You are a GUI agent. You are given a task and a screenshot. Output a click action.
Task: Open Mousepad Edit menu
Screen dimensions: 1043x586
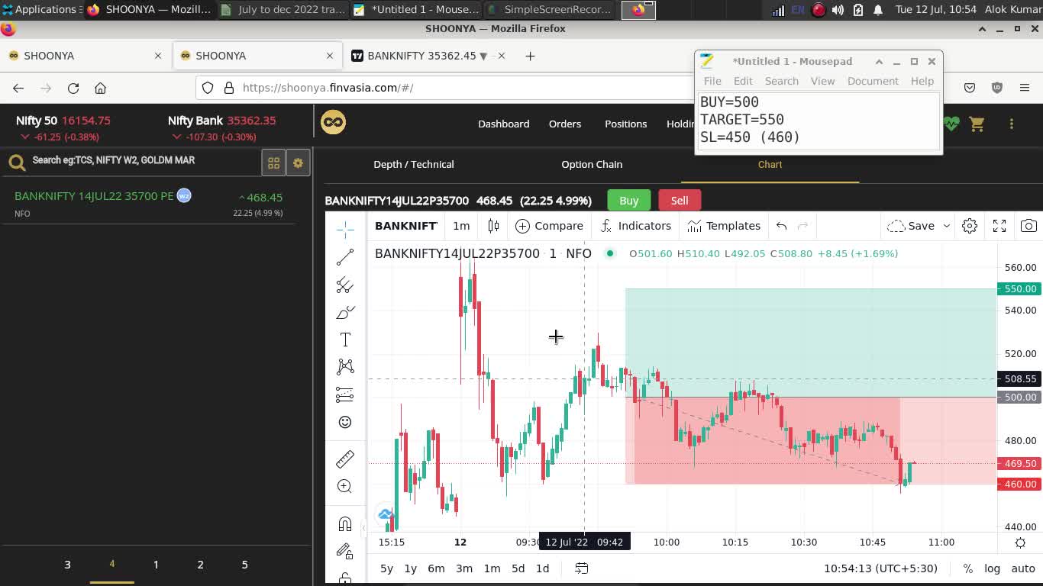click(x=743, y=81)
